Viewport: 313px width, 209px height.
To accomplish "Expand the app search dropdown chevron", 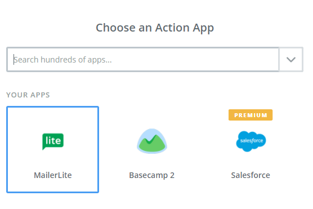I will coord(291,60).
